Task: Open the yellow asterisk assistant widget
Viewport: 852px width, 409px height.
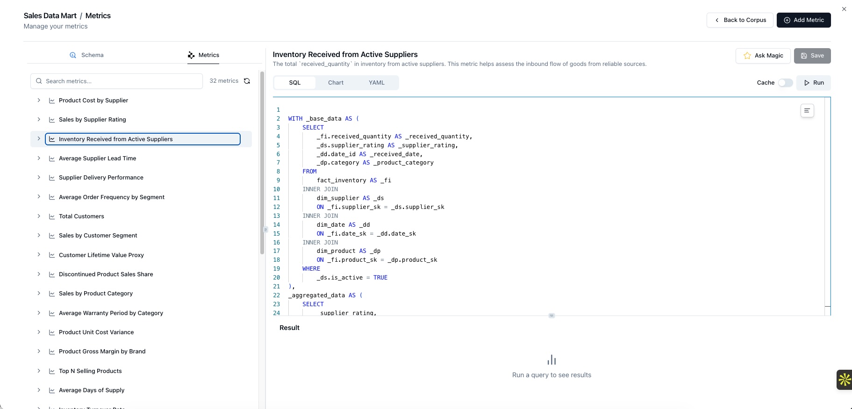Action: tap(845, 380)
